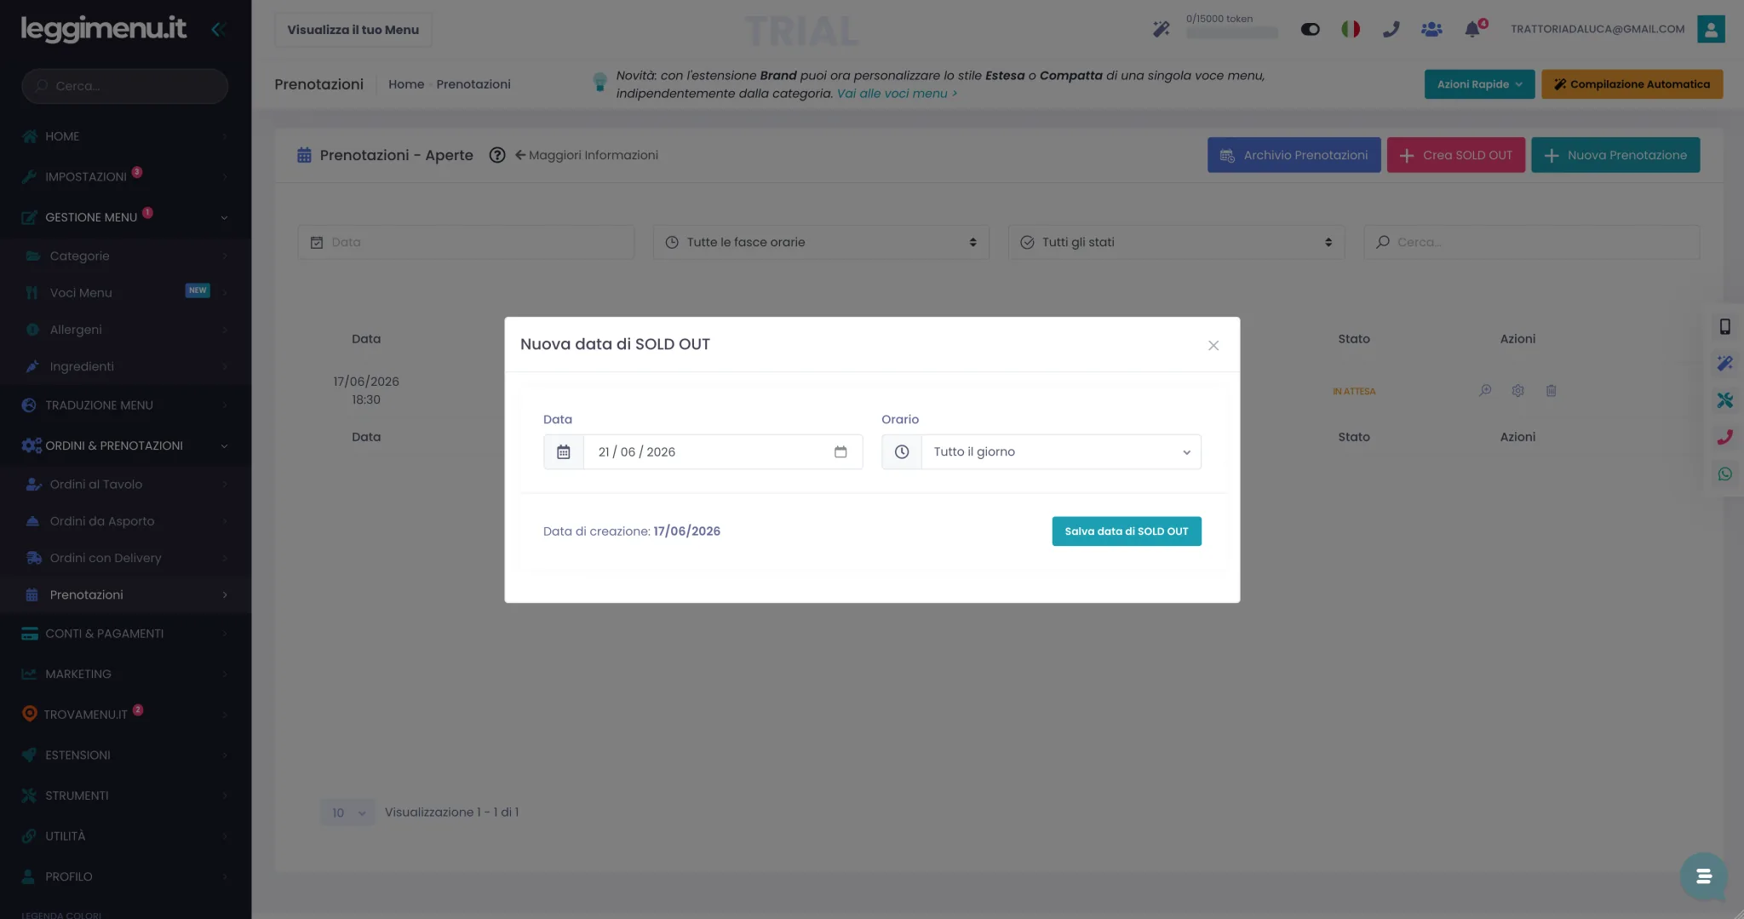Click Visualizza il tuo Menu button
This screenshot has width=1744, height=919.
tap(353, 30)
